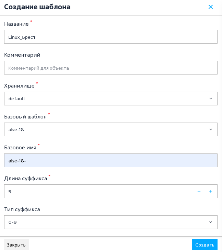Increase suffix length with the plus icon

(x=211, y=191)
